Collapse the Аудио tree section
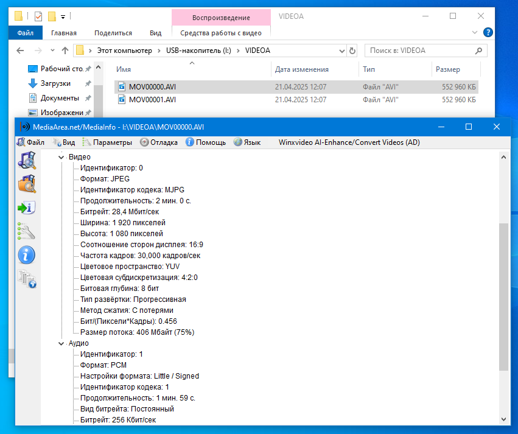Image resolution: width=518 pixels, height=434 pixels. pos(61,343)
